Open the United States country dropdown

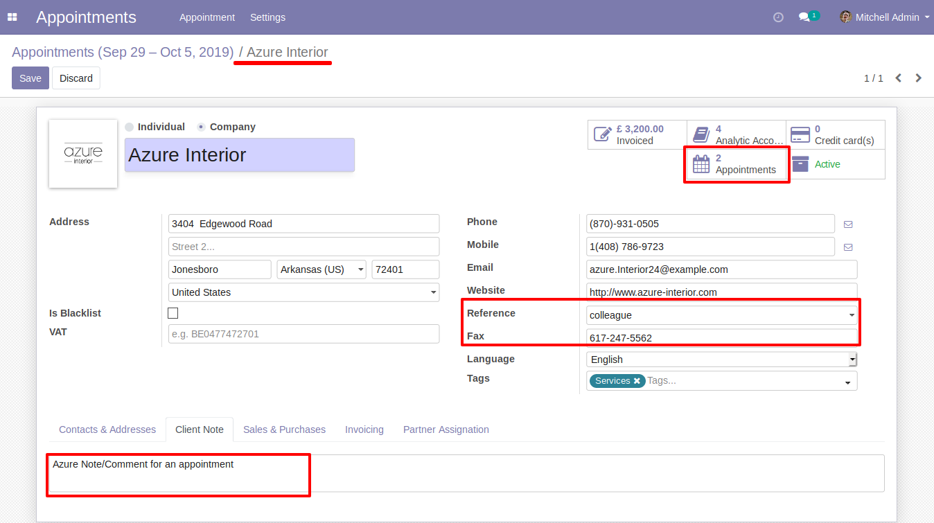point(303,292)
